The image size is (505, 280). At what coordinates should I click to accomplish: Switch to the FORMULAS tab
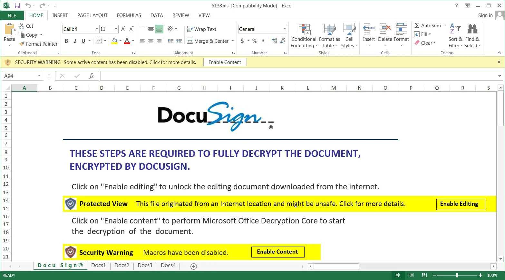click(129, 15)
